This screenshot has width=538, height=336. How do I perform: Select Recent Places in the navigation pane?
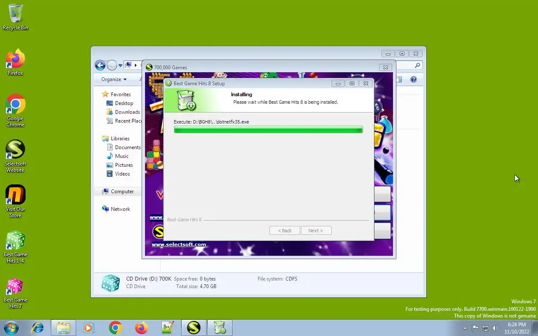(x=124, y=121)
